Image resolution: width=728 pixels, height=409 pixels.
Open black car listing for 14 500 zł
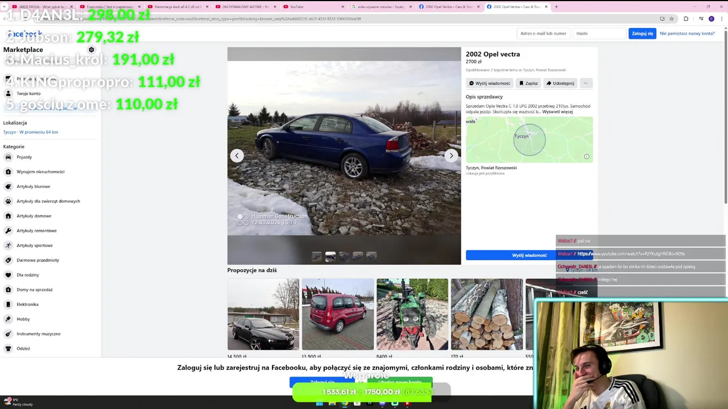tap(263, 314)
